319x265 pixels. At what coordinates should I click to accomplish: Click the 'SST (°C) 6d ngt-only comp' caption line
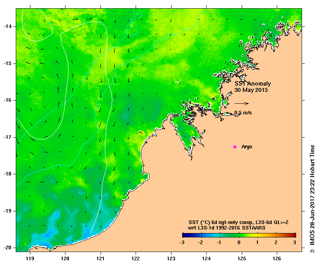point(239,222)
